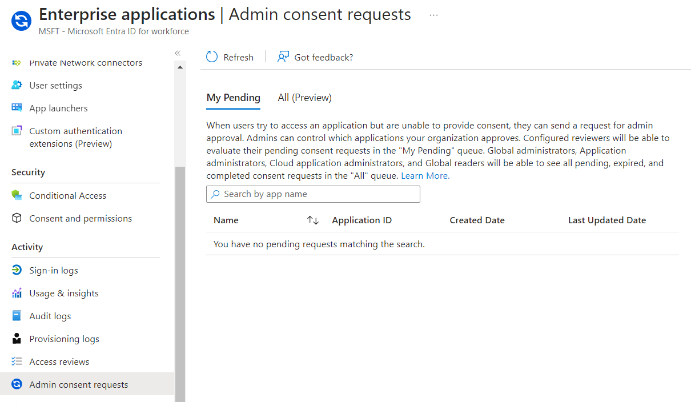Select the My Pending tab
691x402 pixels.
[x=233, y=97]
